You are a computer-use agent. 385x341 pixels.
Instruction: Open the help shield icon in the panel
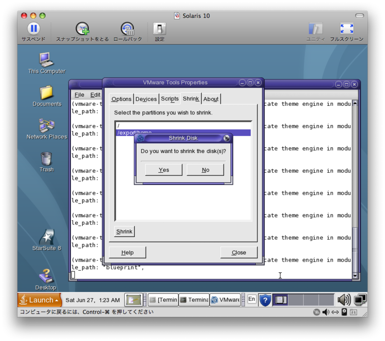pyautogui.click(x=265, y=300)
